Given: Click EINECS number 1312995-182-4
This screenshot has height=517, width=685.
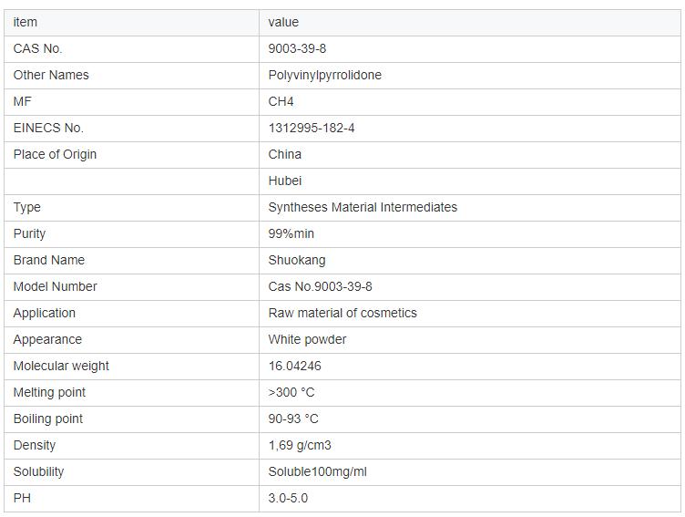Looking at the screenshot, I should [312, 128].
